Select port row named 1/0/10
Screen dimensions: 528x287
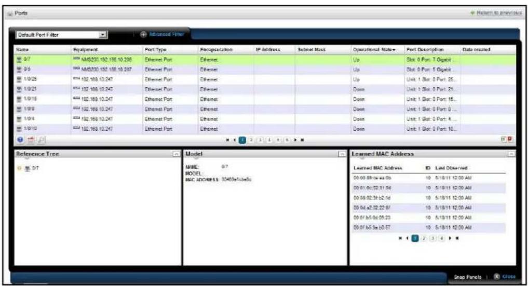[x=265, y=128]
